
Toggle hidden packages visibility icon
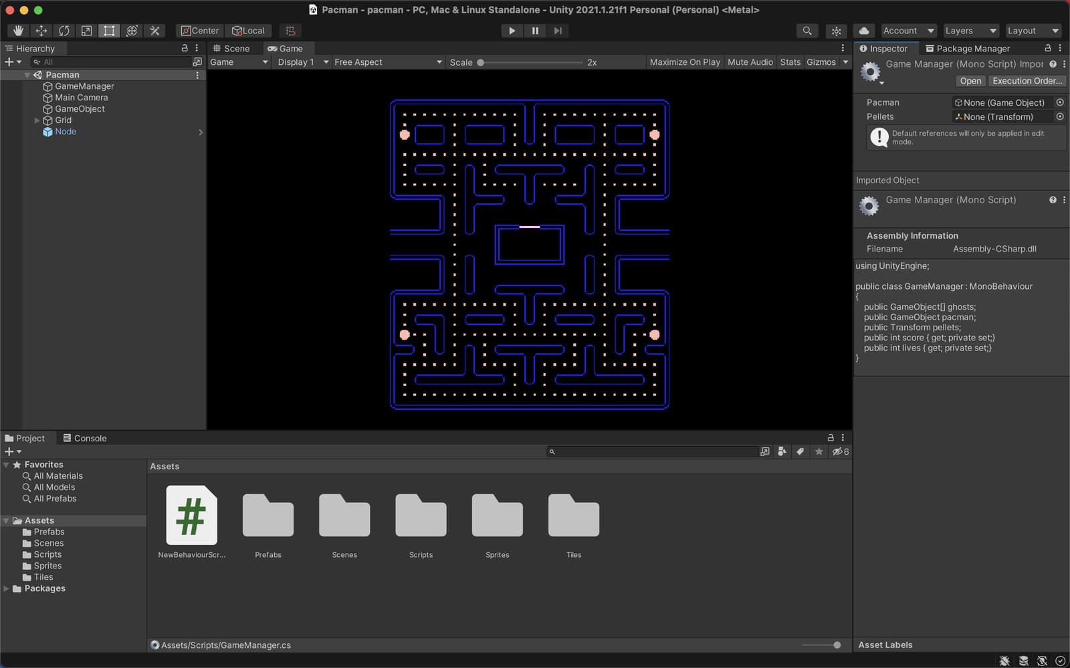point(840,451)
